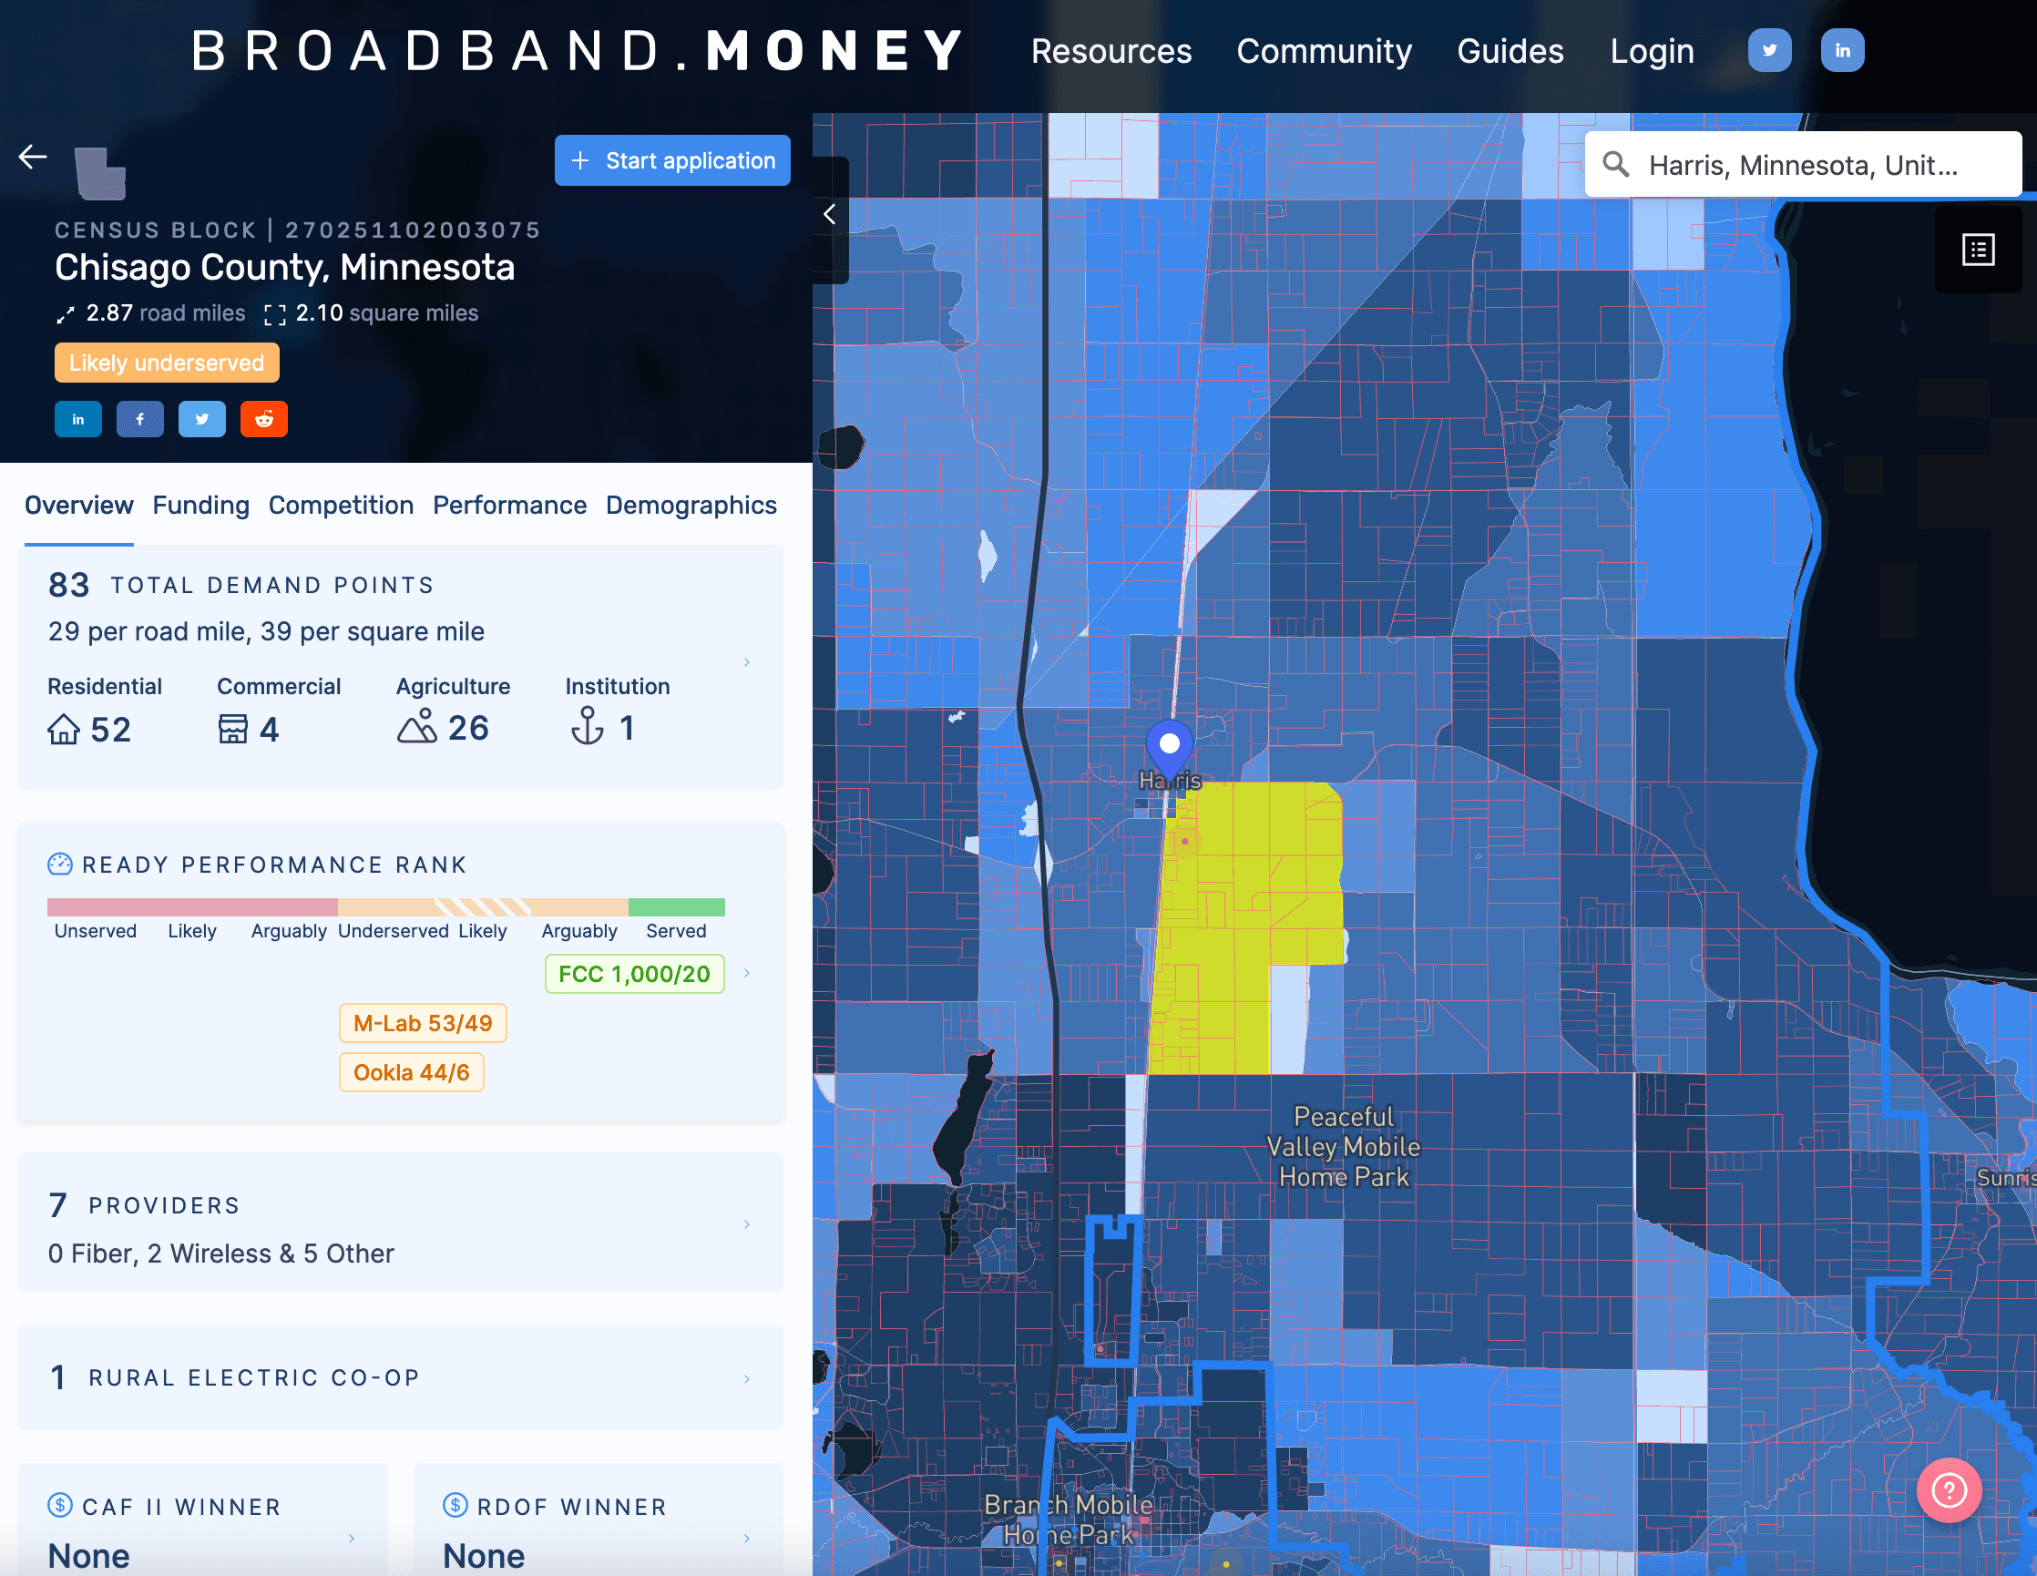Click the square miles area icon
Screen dimensions: 2037x1576
tap(274, 315)
